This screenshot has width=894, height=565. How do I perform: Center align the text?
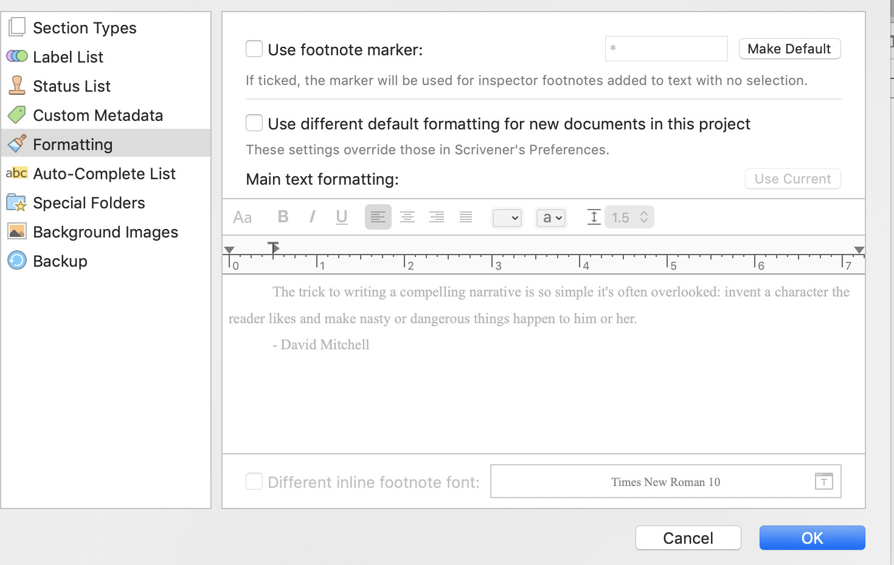[407, 217]
